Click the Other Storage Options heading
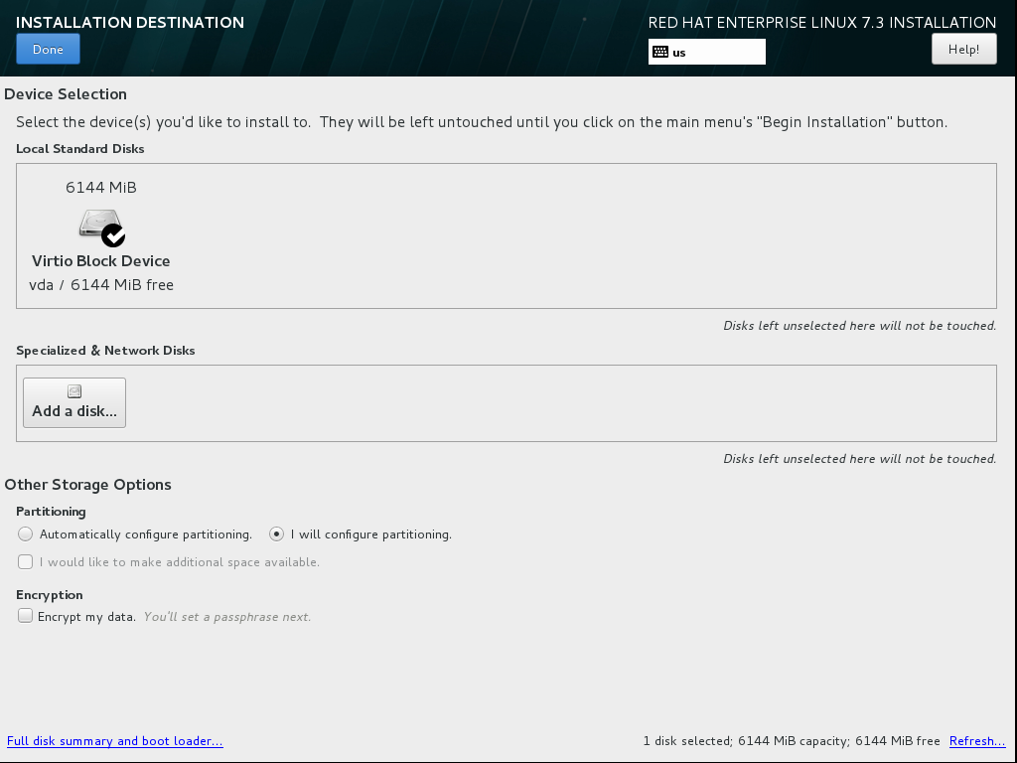1017x763 pixels. tap(87, 485)
